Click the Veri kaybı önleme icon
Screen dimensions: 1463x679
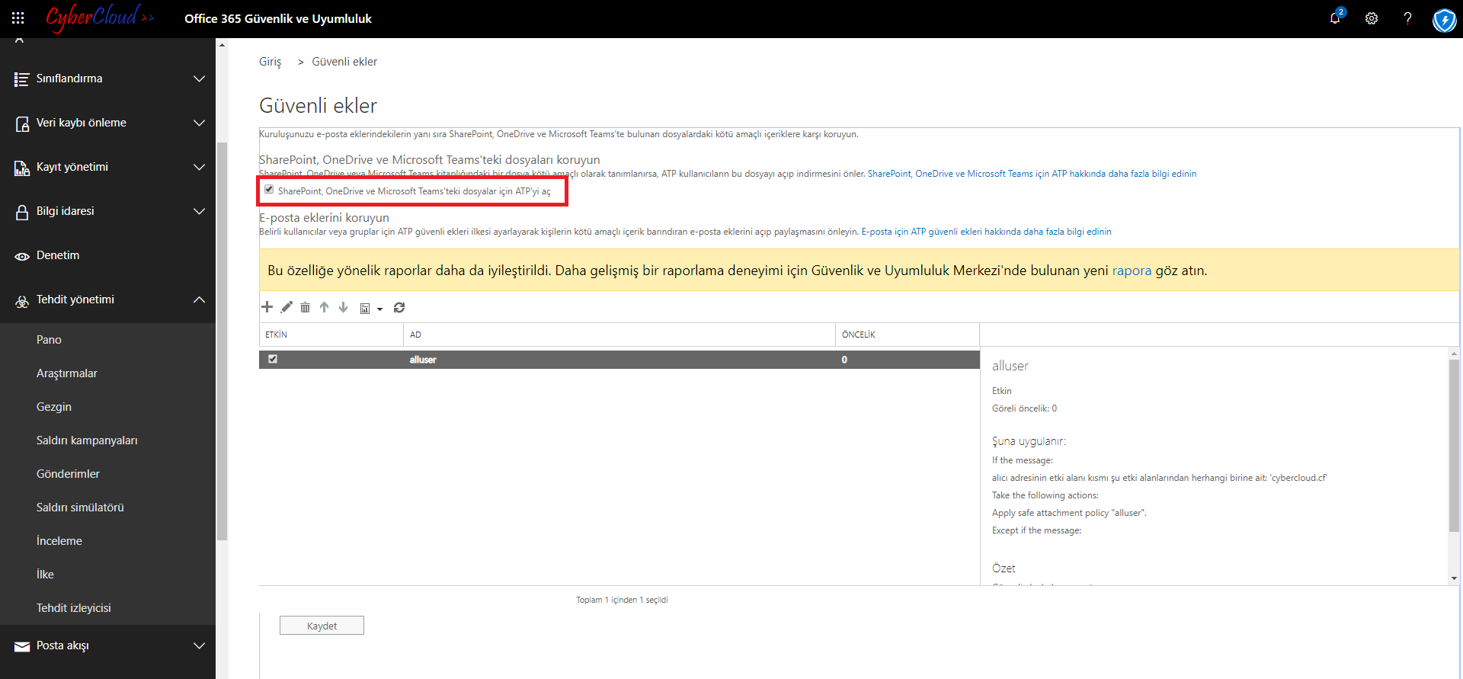pos(22,123)
